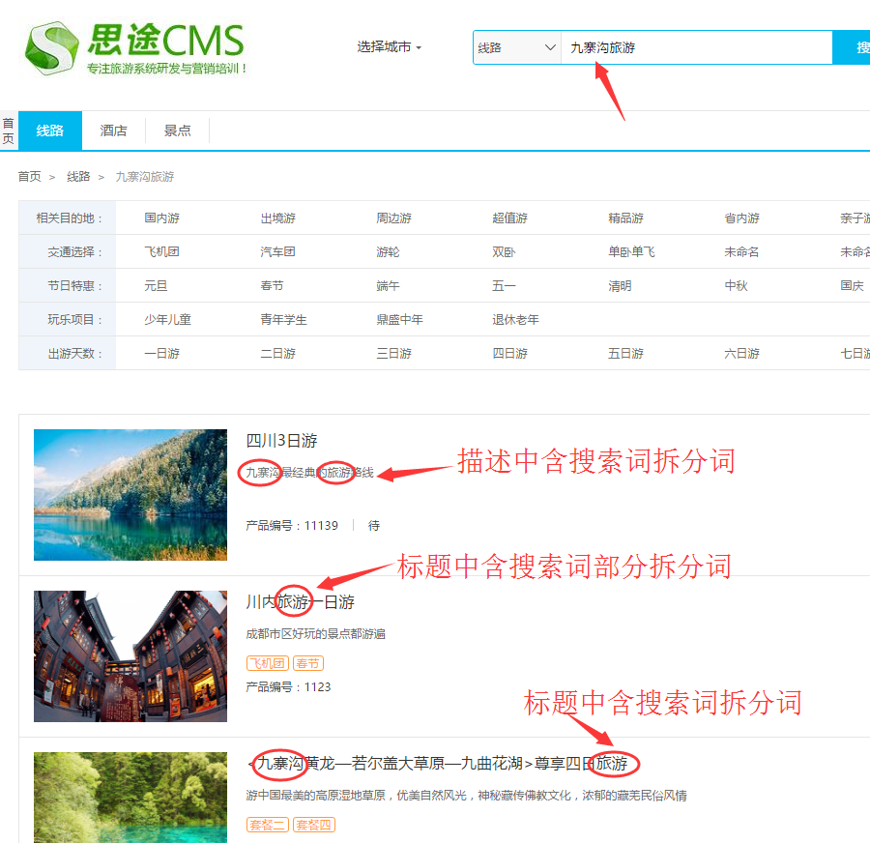Filter trip length by 三日游

pyautogui.click(x=393, y=354)
